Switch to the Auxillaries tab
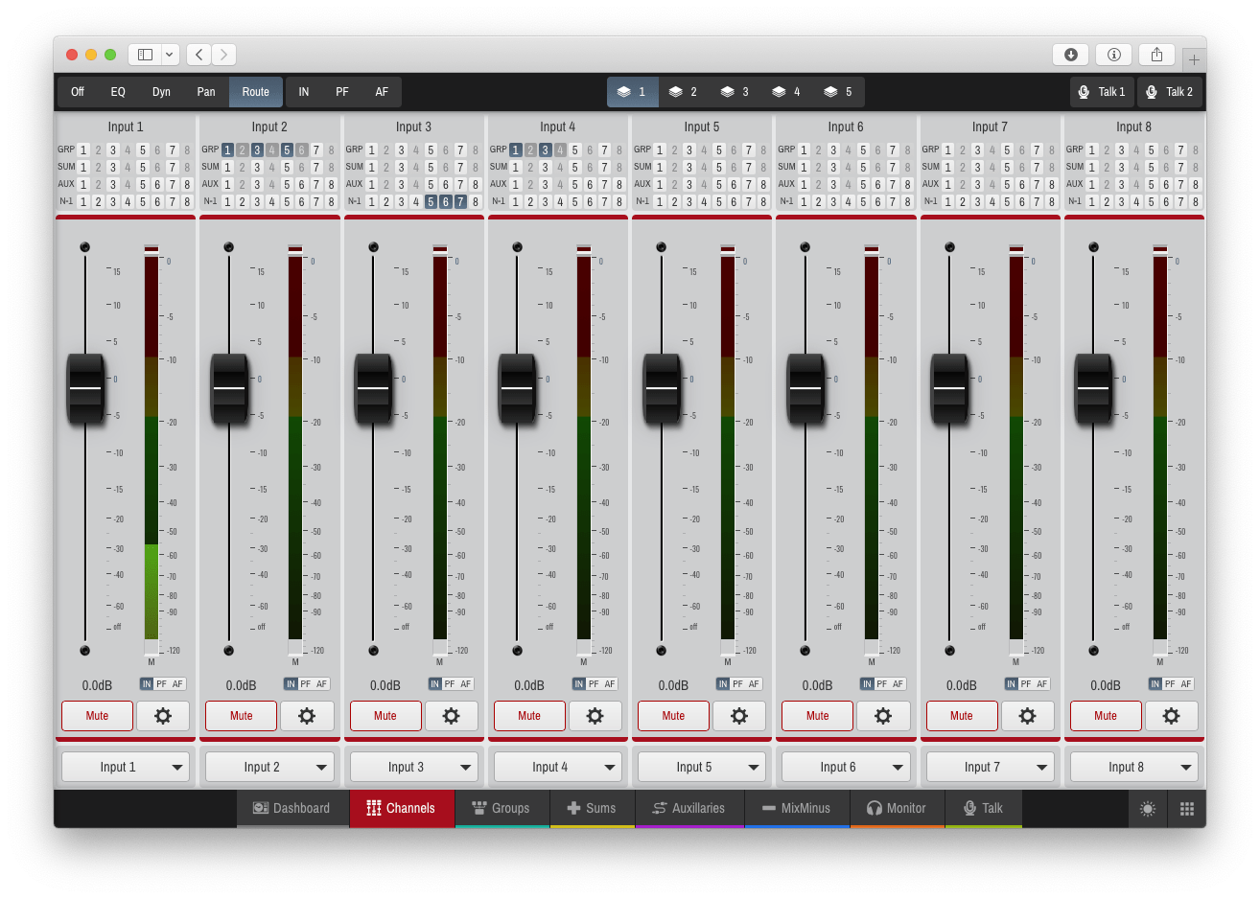The width and height of the screenshot is (1260, 899). (689, 809)
